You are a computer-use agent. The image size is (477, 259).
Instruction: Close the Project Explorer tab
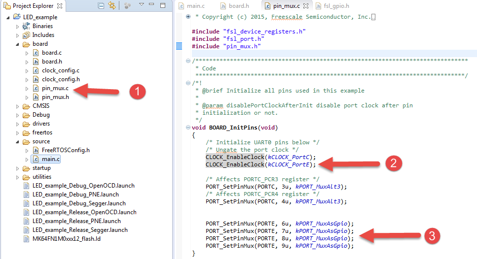[60, 6]
